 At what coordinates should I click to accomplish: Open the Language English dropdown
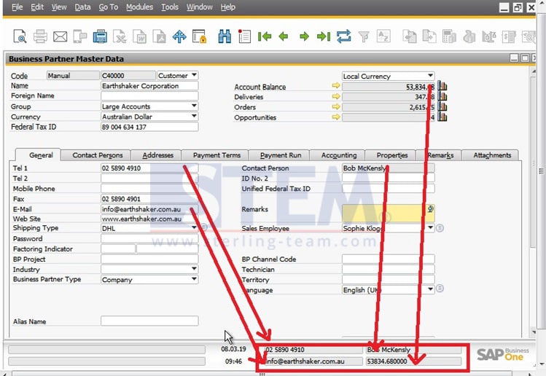[x=430, y=289]
